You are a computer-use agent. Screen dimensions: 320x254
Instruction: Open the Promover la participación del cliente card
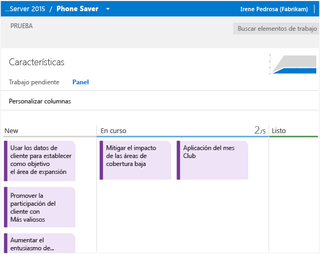[40, 207]
